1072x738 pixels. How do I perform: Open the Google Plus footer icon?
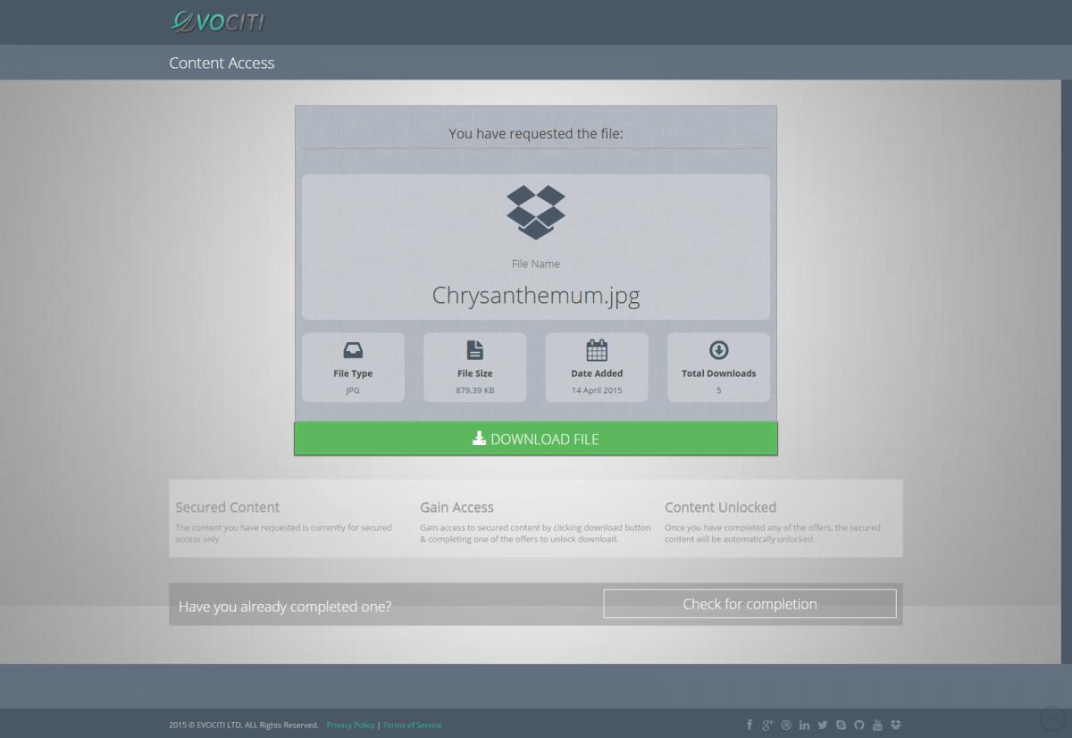[x=767, y=725]
